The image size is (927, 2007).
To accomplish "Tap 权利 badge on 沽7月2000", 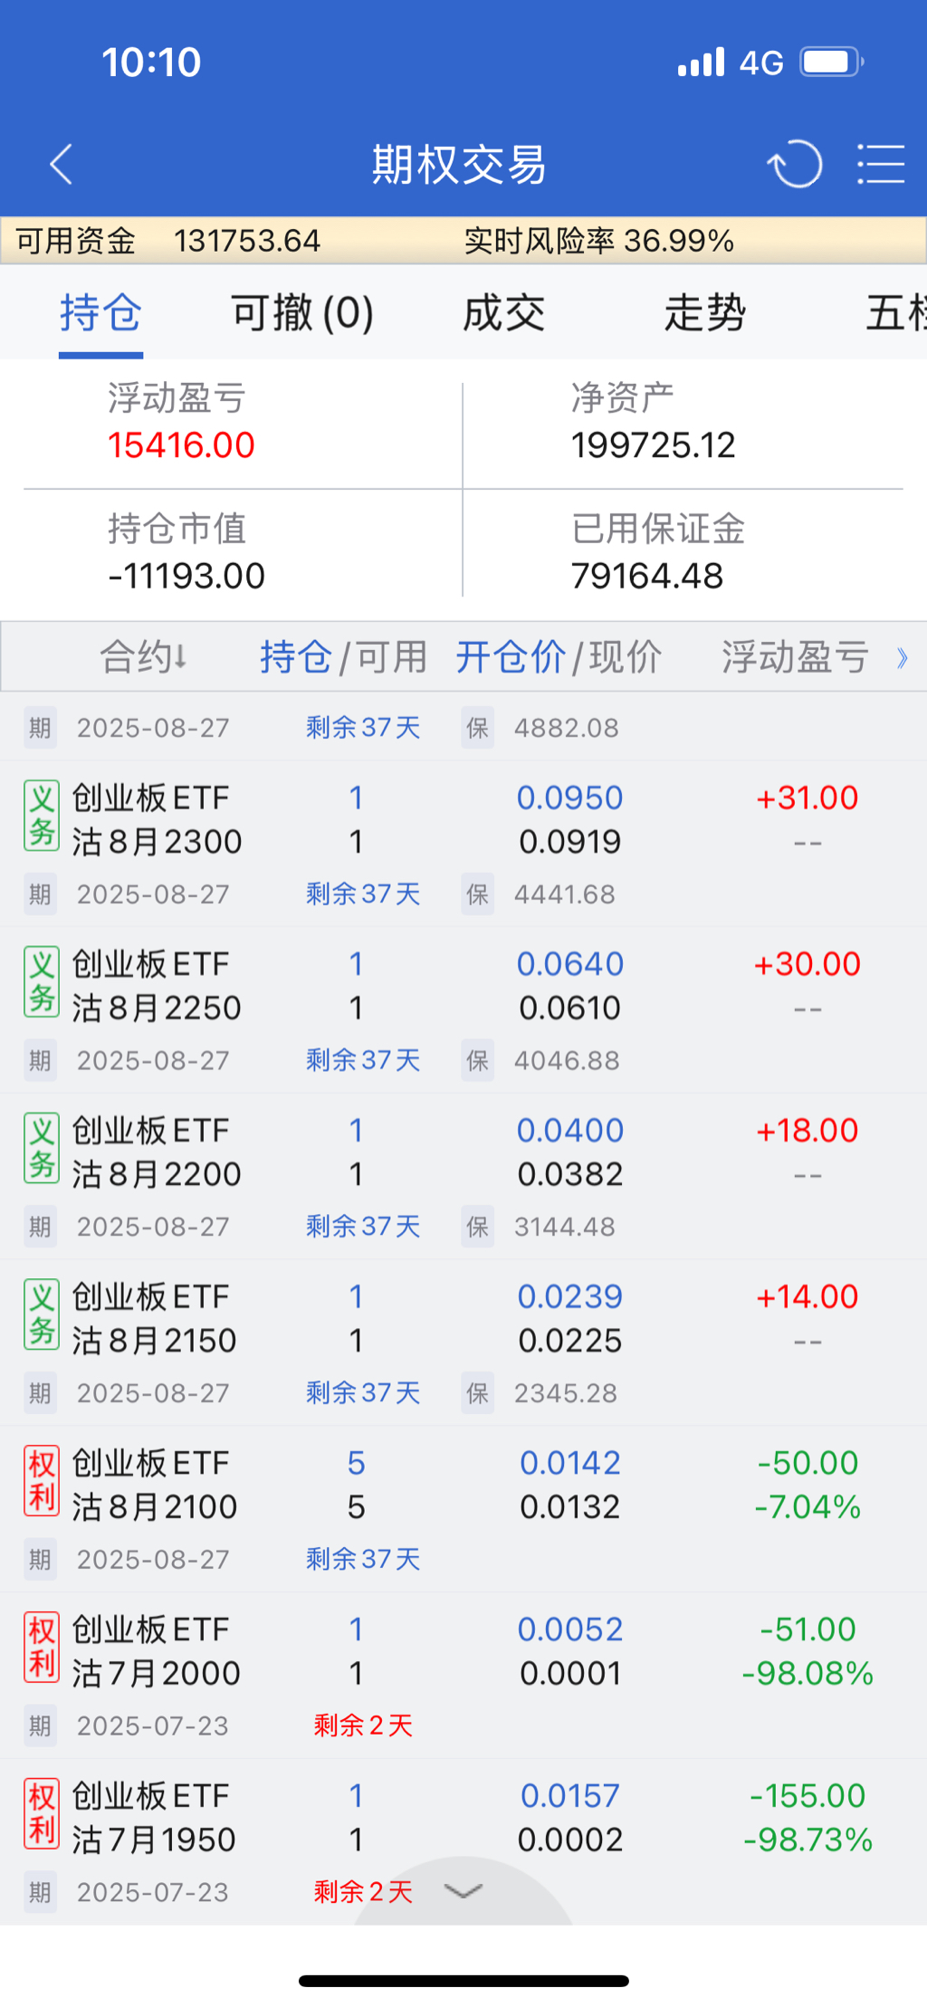I will tap(42, 1649).
